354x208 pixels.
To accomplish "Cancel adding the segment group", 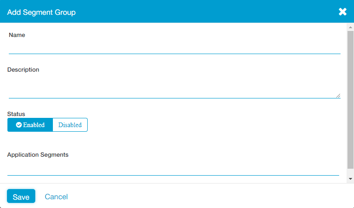I will pyautogui.click(x=56, y=197).
